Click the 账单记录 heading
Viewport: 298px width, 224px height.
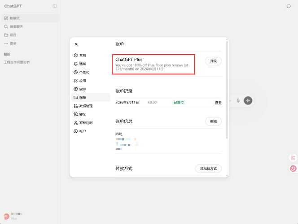124,91
